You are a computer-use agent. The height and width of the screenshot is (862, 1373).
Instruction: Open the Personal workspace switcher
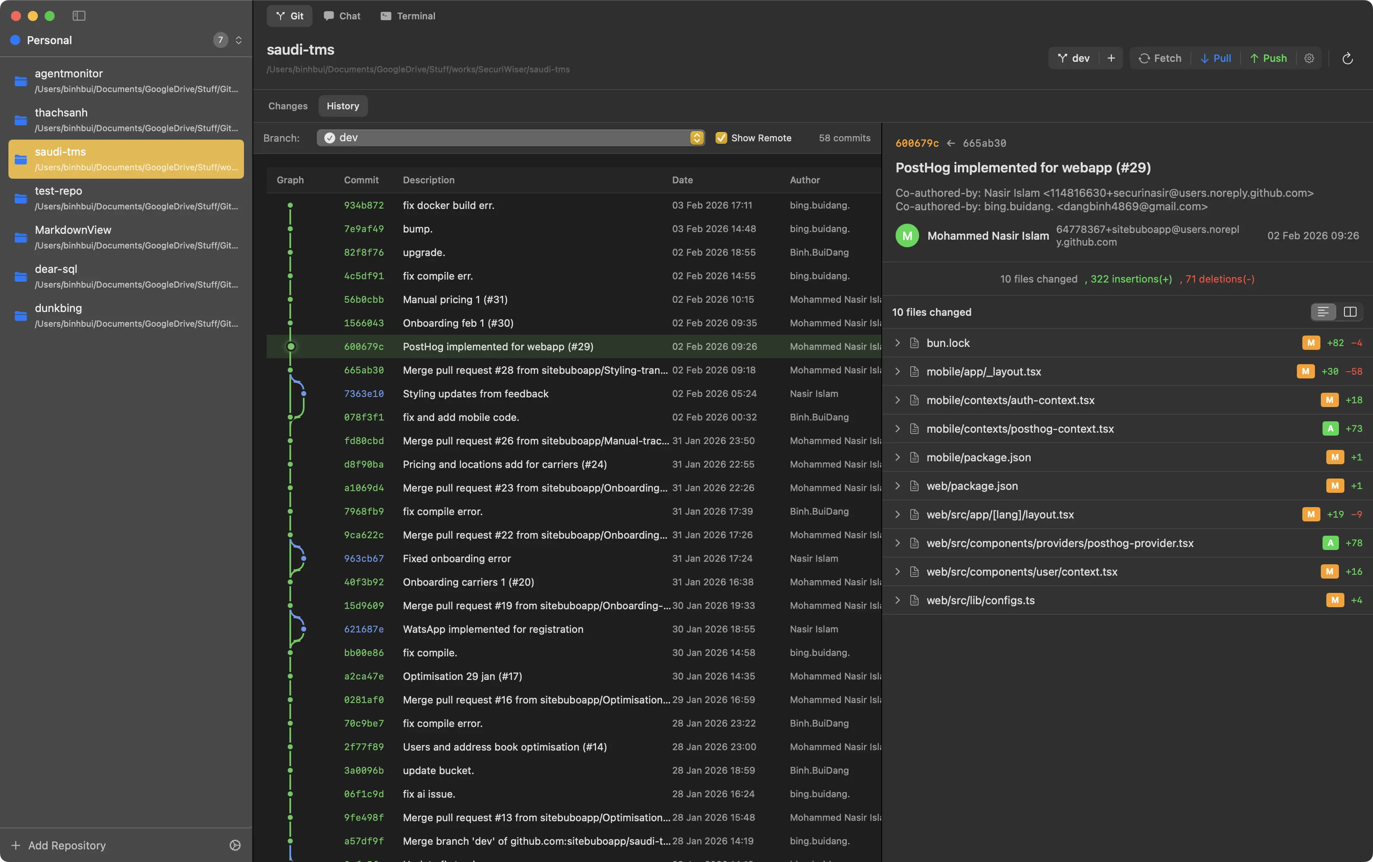239,40
